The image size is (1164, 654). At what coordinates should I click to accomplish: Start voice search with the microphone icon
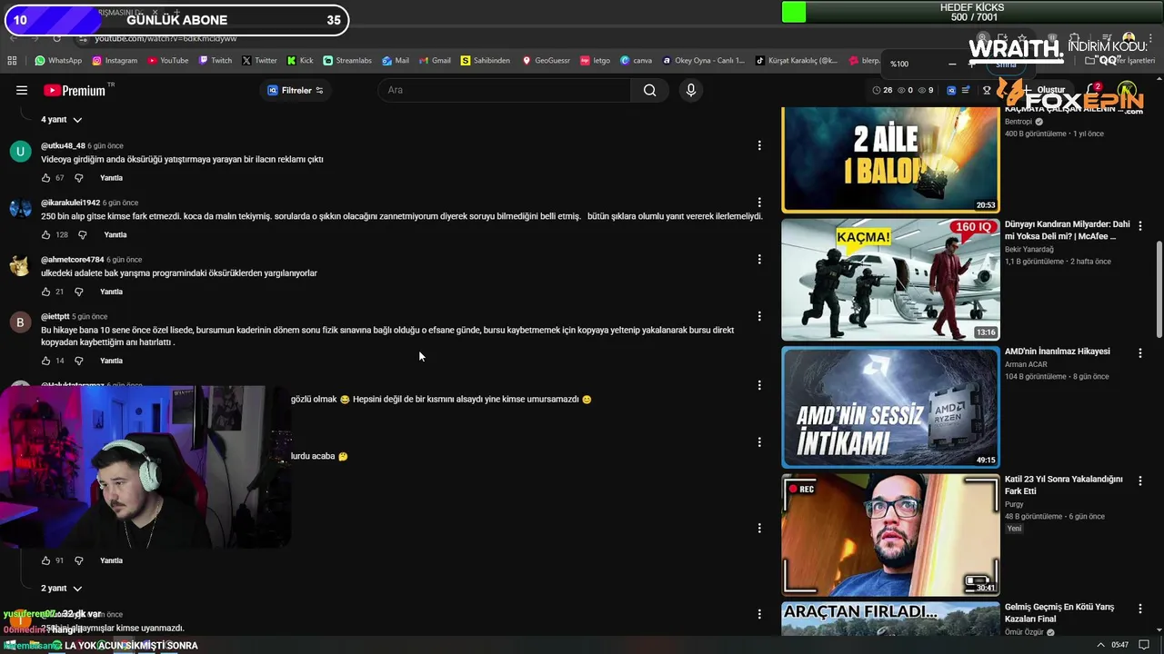point(691,90)
